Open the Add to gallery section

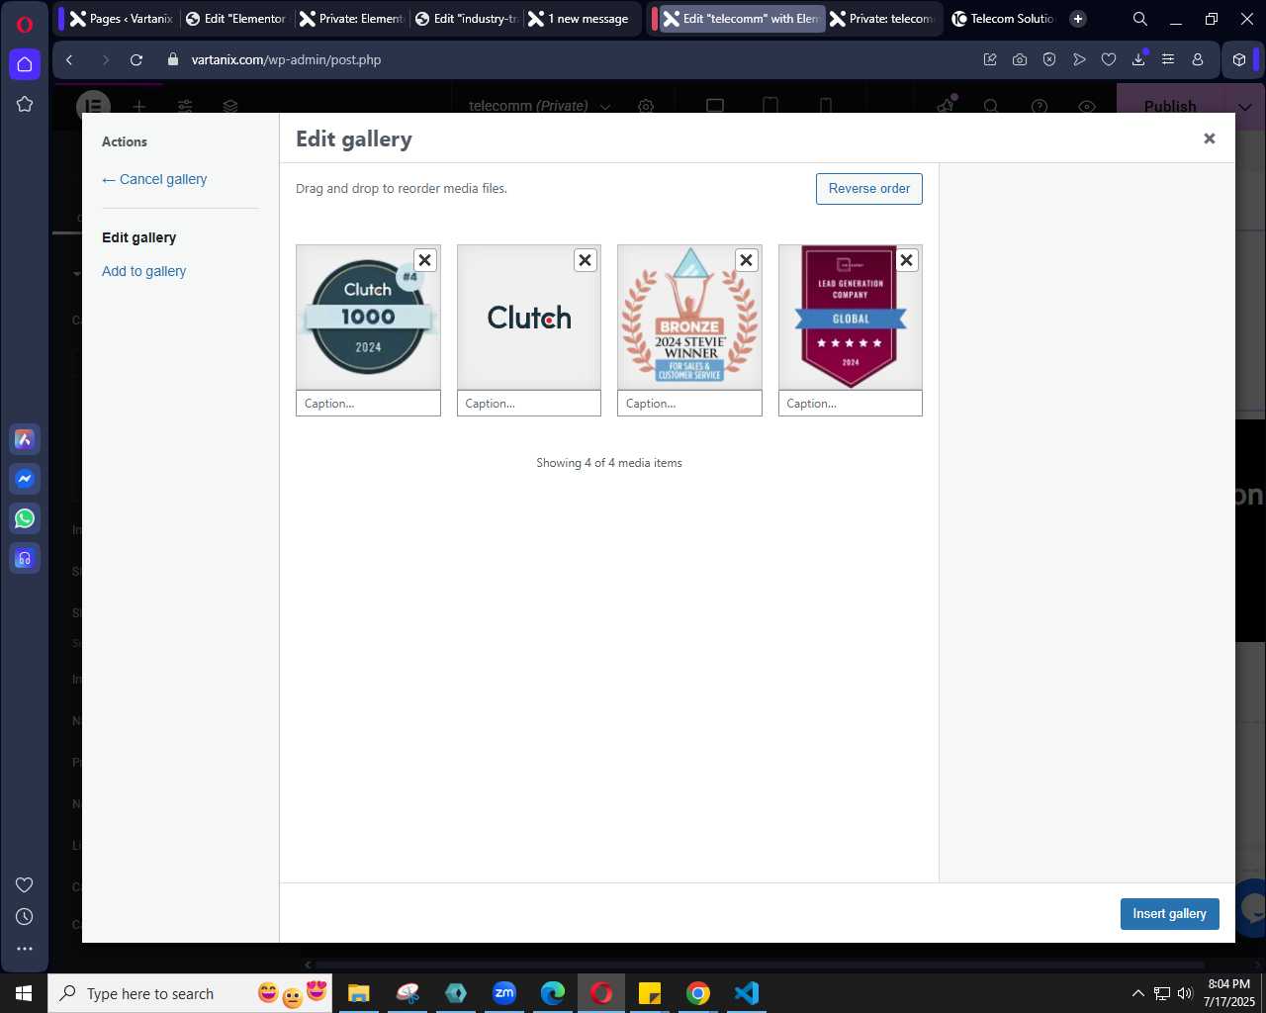coord(143,271)
